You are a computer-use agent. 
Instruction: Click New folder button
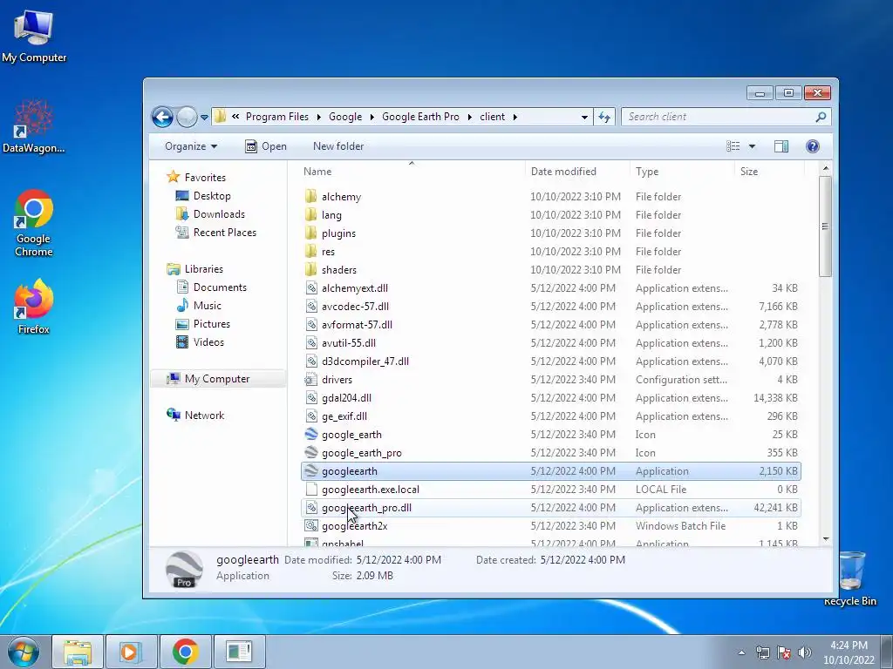coord(338,146)
